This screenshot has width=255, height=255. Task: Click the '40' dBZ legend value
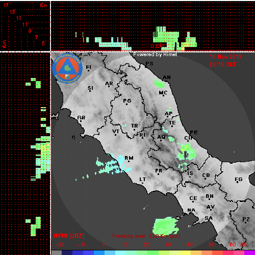(189, 245)
